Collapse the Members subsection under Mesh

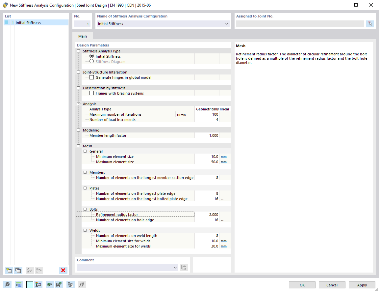pos(85,172)
